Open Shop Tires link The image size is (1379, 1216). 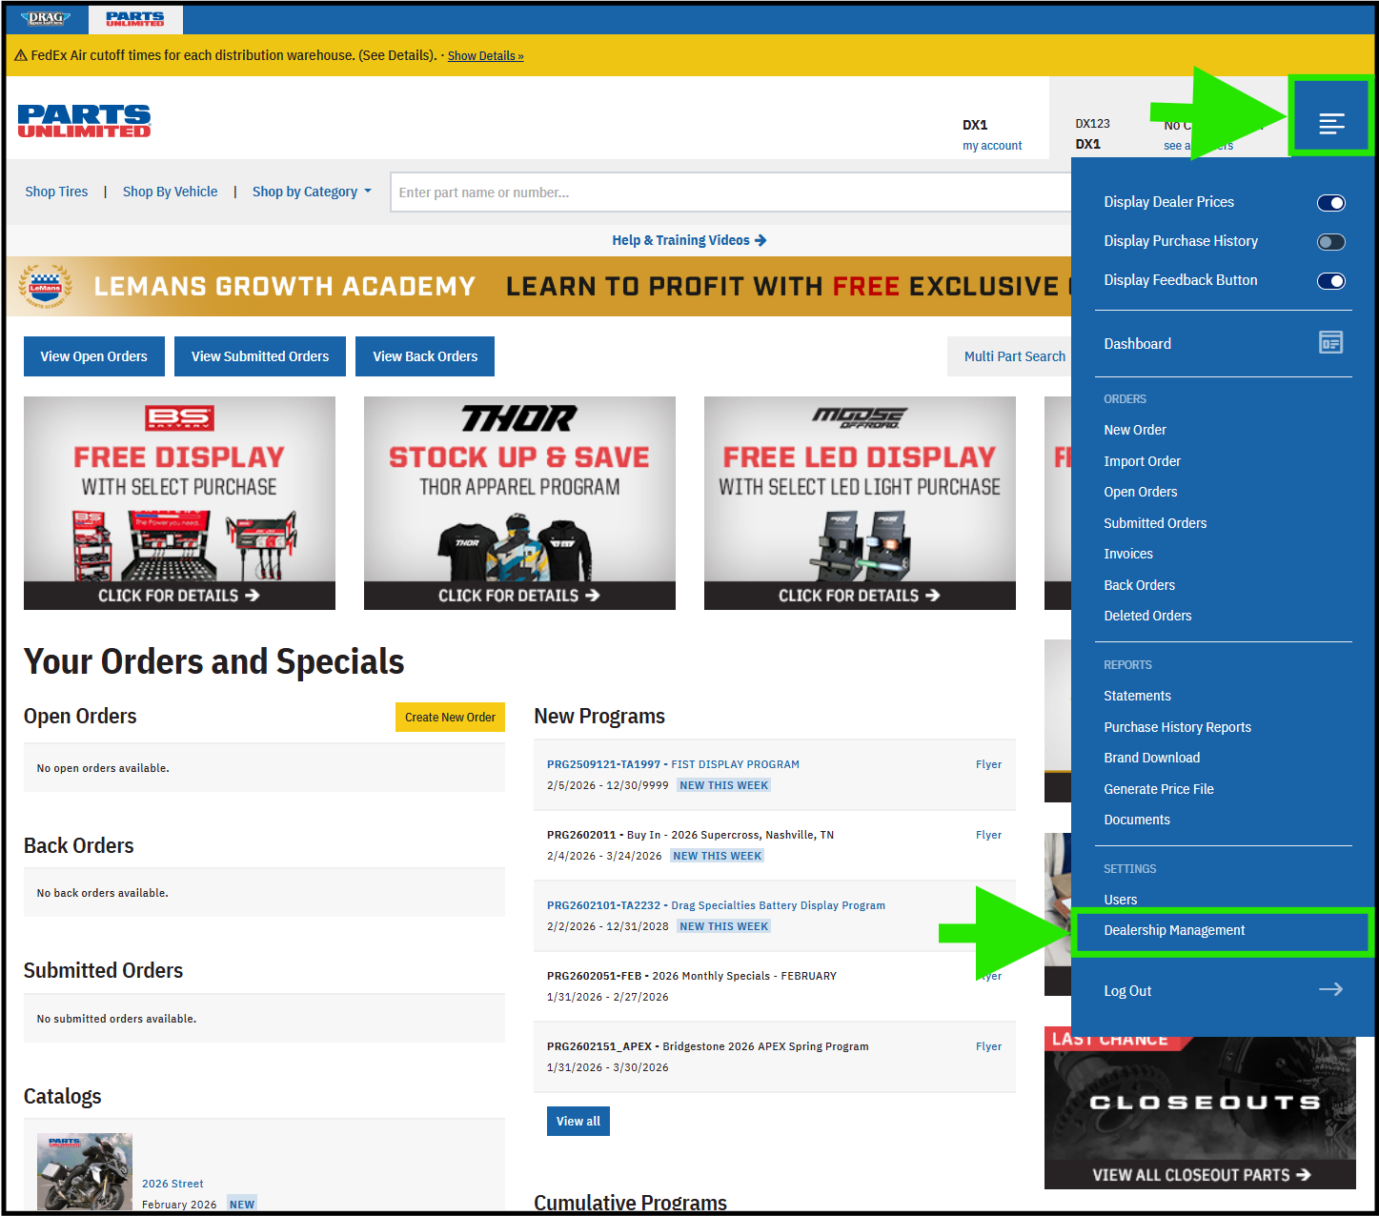(56, 192)
